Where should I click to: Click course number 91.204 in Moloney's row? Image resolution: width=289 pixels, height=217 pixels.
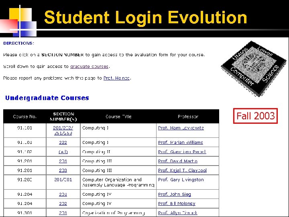(x=25, y=203)
